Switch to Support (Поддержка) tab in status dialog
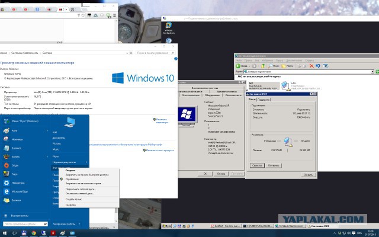Screen dimensions: 379x237 point(263,100)
